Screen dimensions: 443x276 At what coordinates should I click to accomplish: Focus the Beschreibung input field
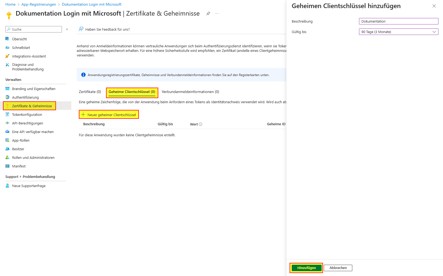point(399,21)
